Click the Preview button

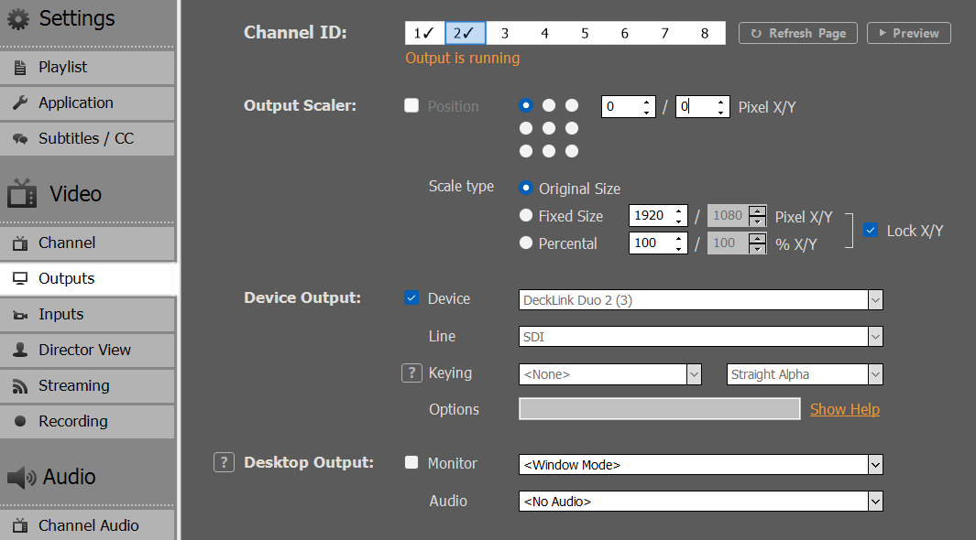coord(909,33)
